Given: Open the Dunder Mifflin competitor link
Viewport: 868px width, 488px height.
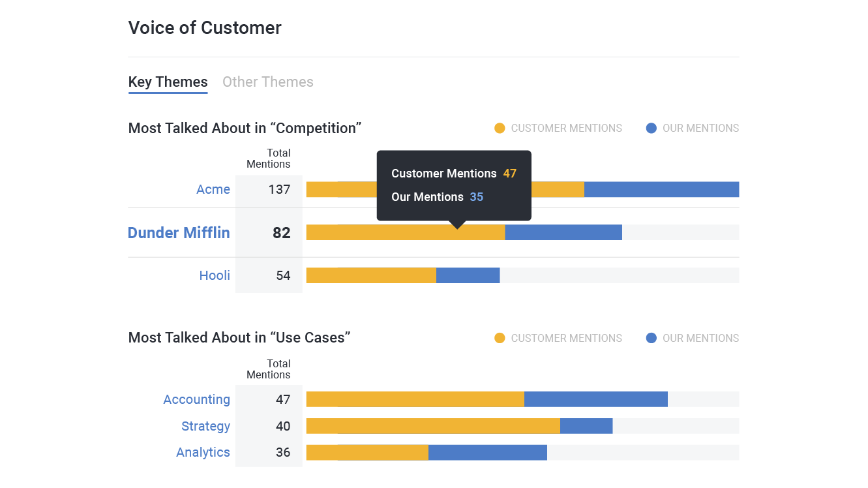Looking at the screenshot, I should [179, 233].
